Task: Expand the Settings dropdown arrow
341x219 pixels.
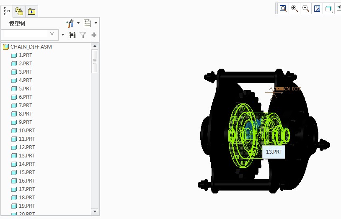Action: tap(78, 23)
